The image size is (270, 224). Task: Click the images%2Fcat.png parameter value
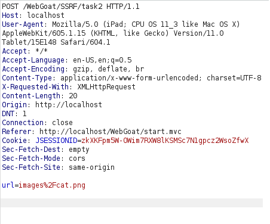coord(52,185)
